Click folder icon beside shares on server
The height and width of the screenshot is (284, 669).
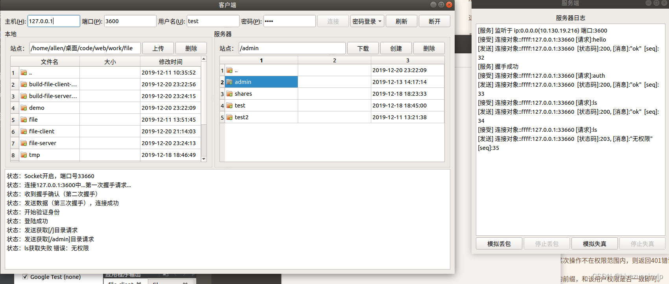(230, 94)
